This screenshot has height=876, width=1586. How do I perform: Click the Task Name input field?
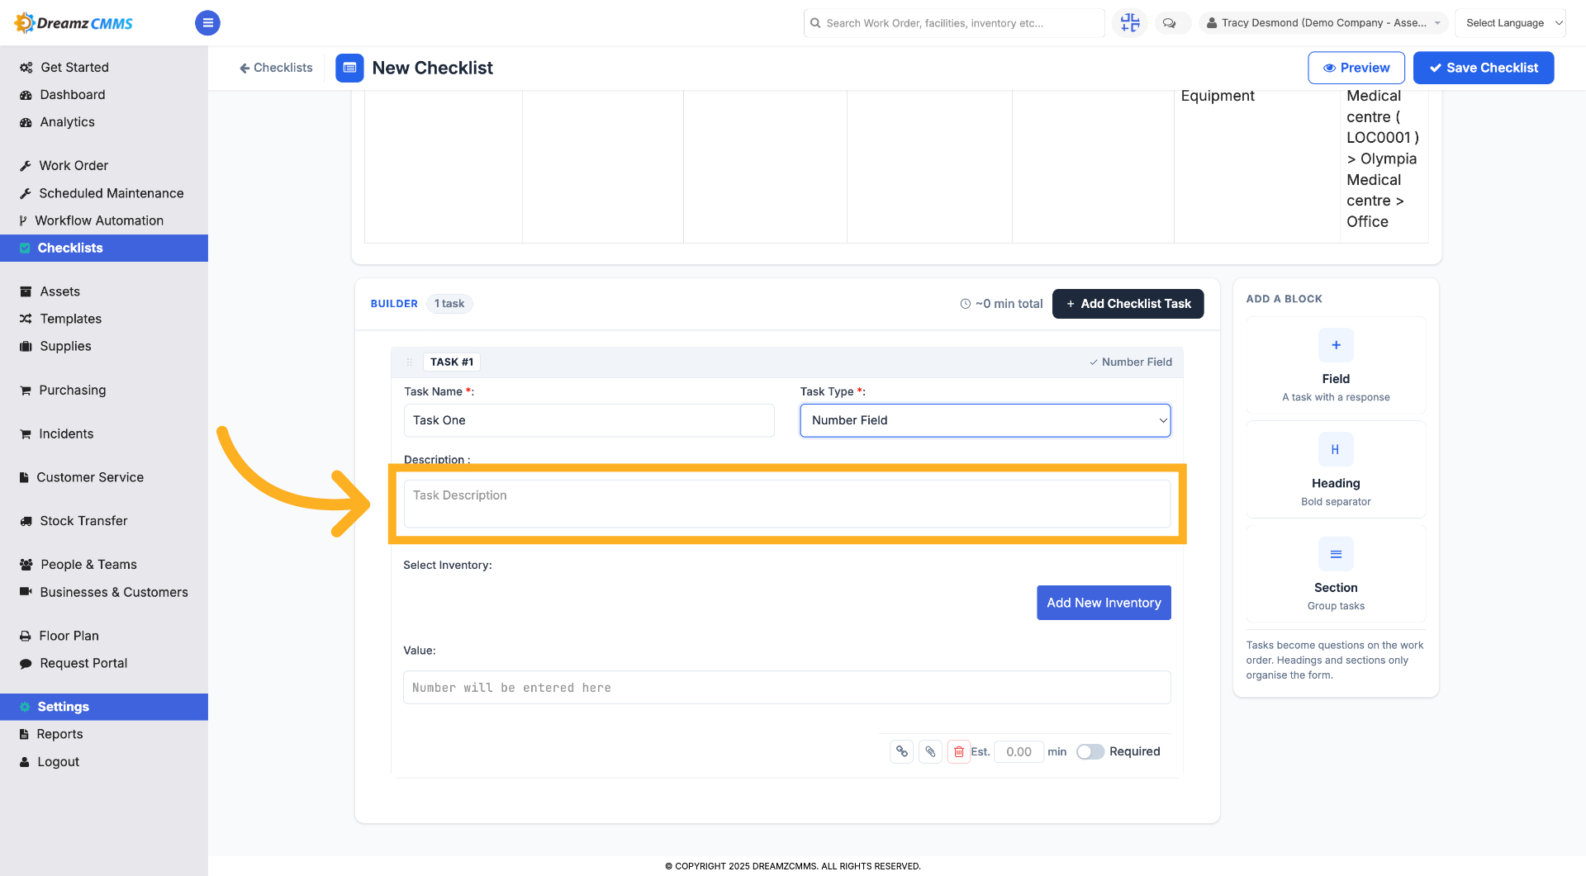click(589, 420)
